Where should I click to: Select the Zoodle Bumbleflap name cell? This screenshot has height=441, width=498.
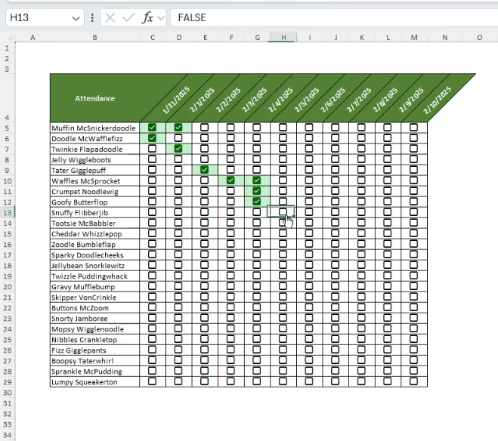coord(94,245)
